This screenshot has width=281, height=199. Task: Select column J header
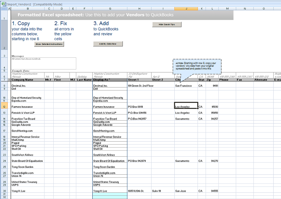186,8
